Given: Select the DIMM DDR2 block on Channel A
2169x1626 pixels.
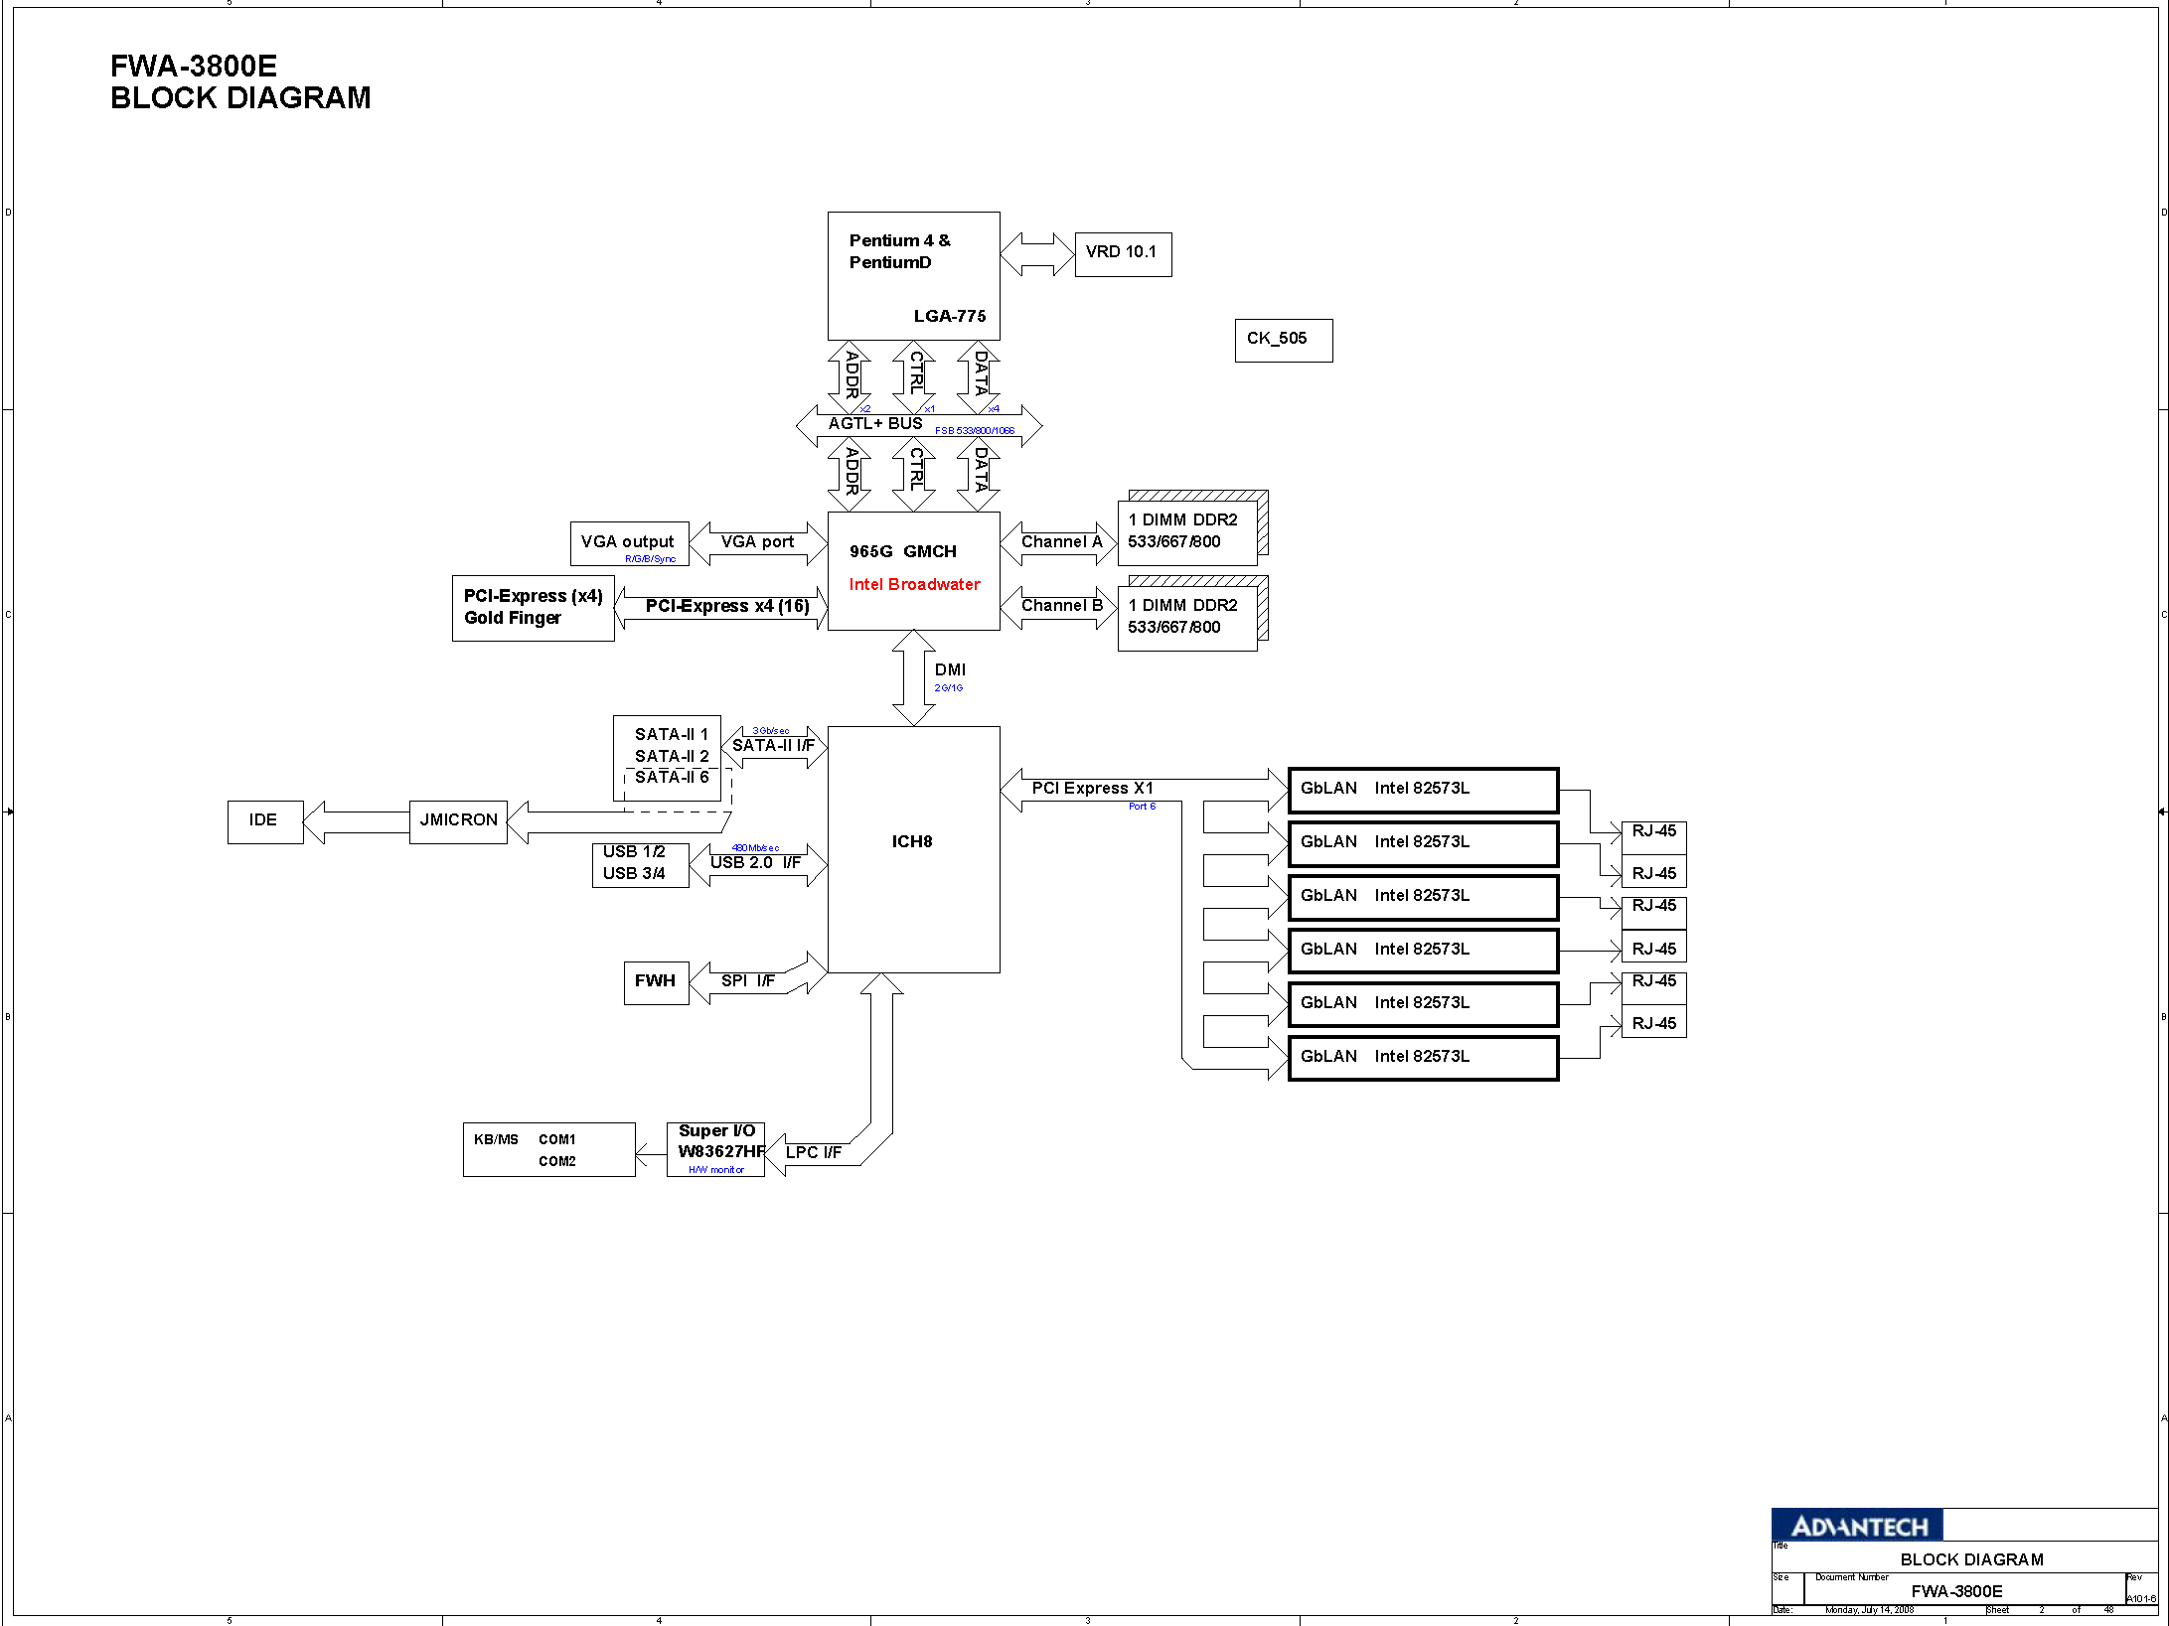Looking at the screenshot, I should pos(1187,531).
